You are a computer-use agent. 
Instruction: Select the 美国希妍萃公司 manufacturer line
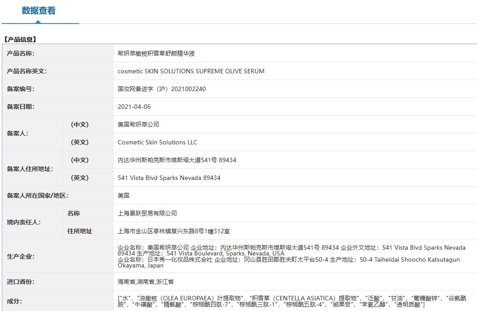(292, 251)
